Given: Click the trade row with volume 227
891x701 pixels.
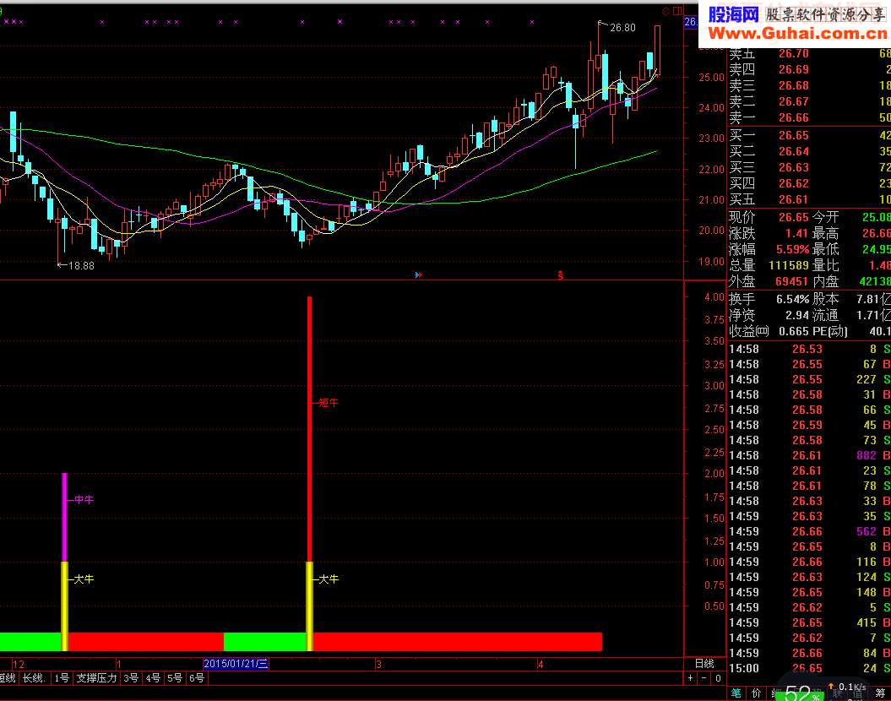Looking at the screenshot, I should pyautogui.click(x=808, y=379).
